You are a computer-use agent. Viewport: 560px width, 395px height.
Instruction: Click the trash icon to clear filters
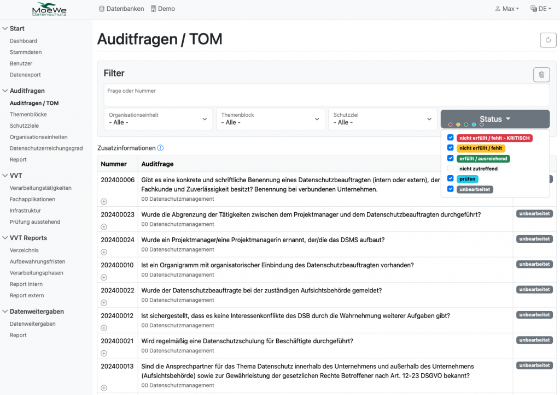541,75
